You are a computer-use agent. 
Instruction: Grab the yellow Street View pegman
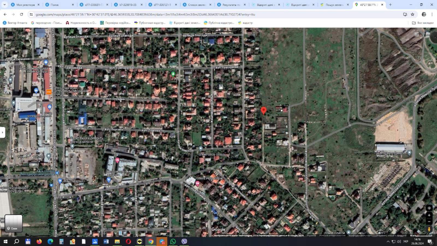point(429,229)
